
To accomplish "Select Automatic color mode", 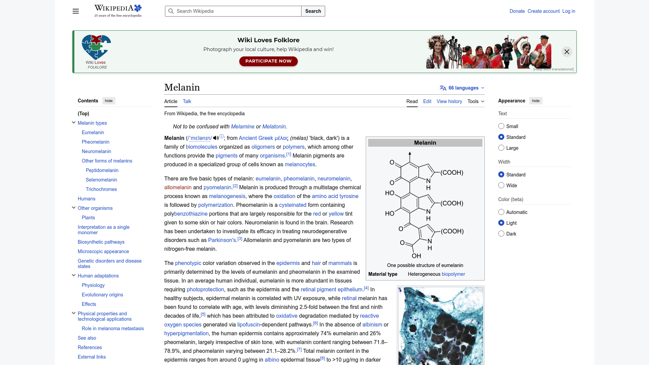I will click(501, 212).
